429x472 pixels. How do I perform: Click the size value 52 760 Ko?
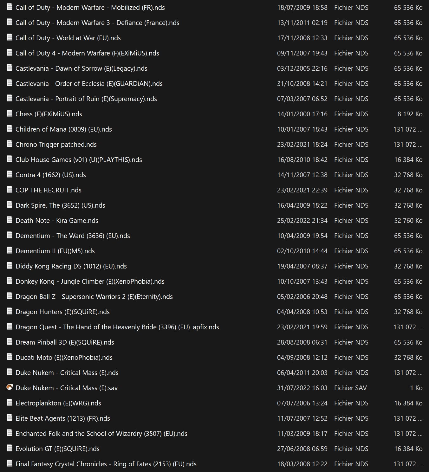coord(408,221)
